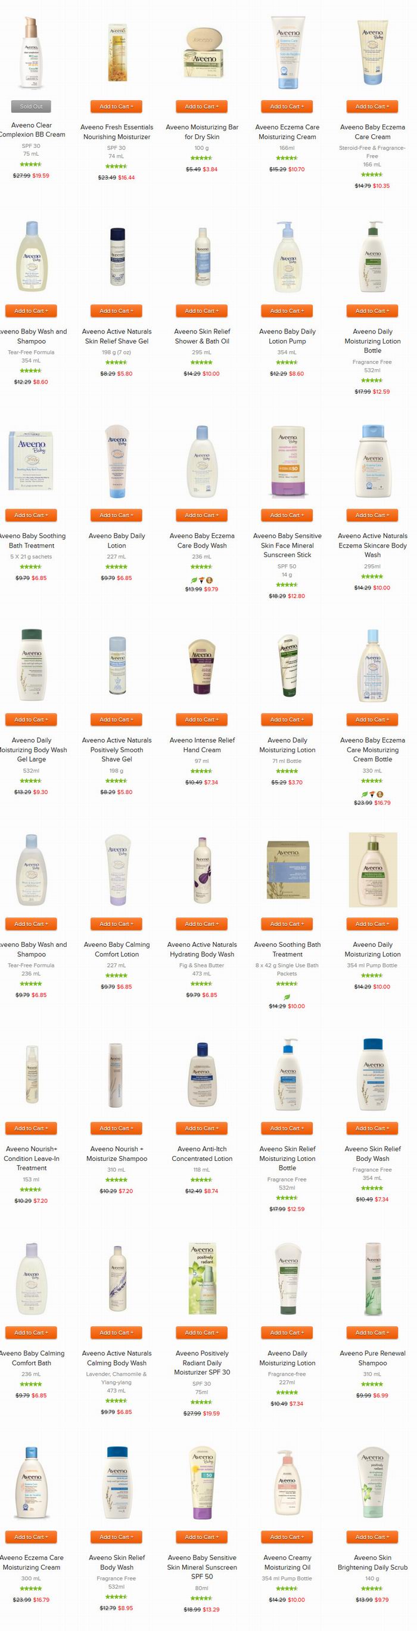
Task: Click star rating under Aveeno Creamy Moisturizing Oil
Action: 287,1588
